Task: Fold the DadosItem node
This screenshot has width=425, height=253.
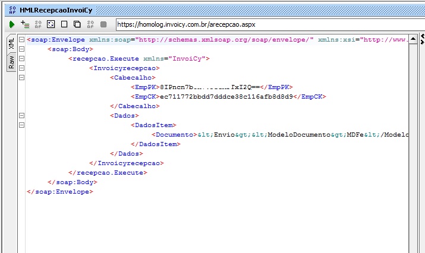Action: pos(21,125)
